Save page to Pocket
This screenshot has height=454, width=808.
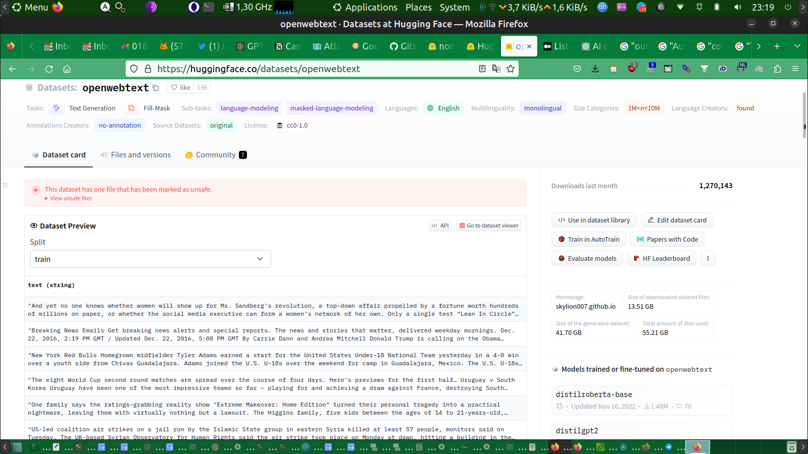577,69
